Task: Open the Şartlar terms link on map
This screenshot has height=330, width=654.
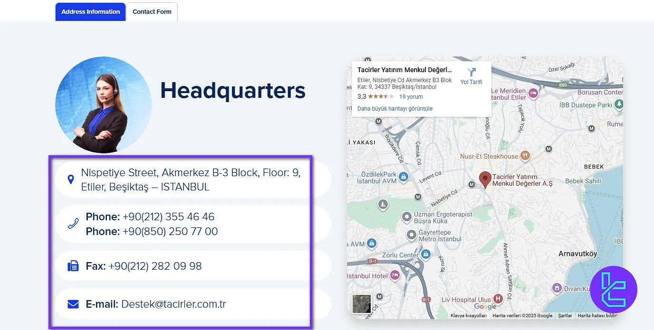Action: [x=565, y=315]
